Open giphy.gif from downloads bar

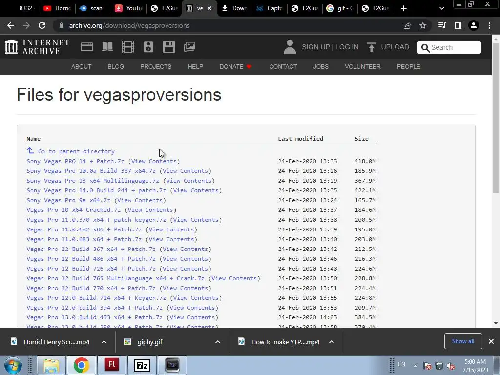(x=149, y=342)
